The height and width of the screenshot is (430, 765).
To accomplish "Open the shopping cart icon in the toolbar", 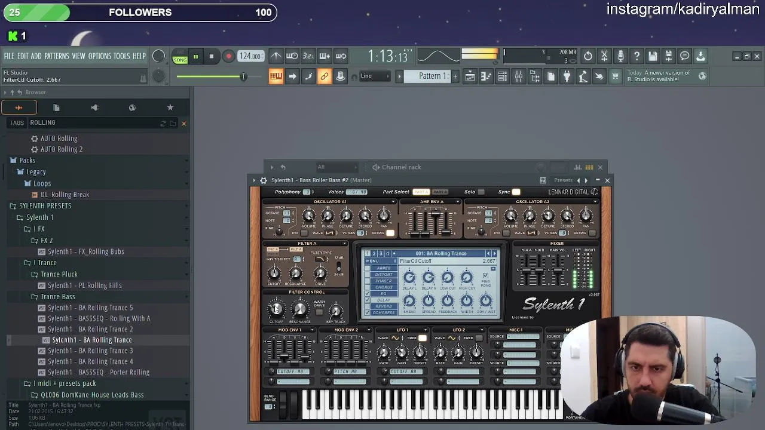I will tap(615, 76).
